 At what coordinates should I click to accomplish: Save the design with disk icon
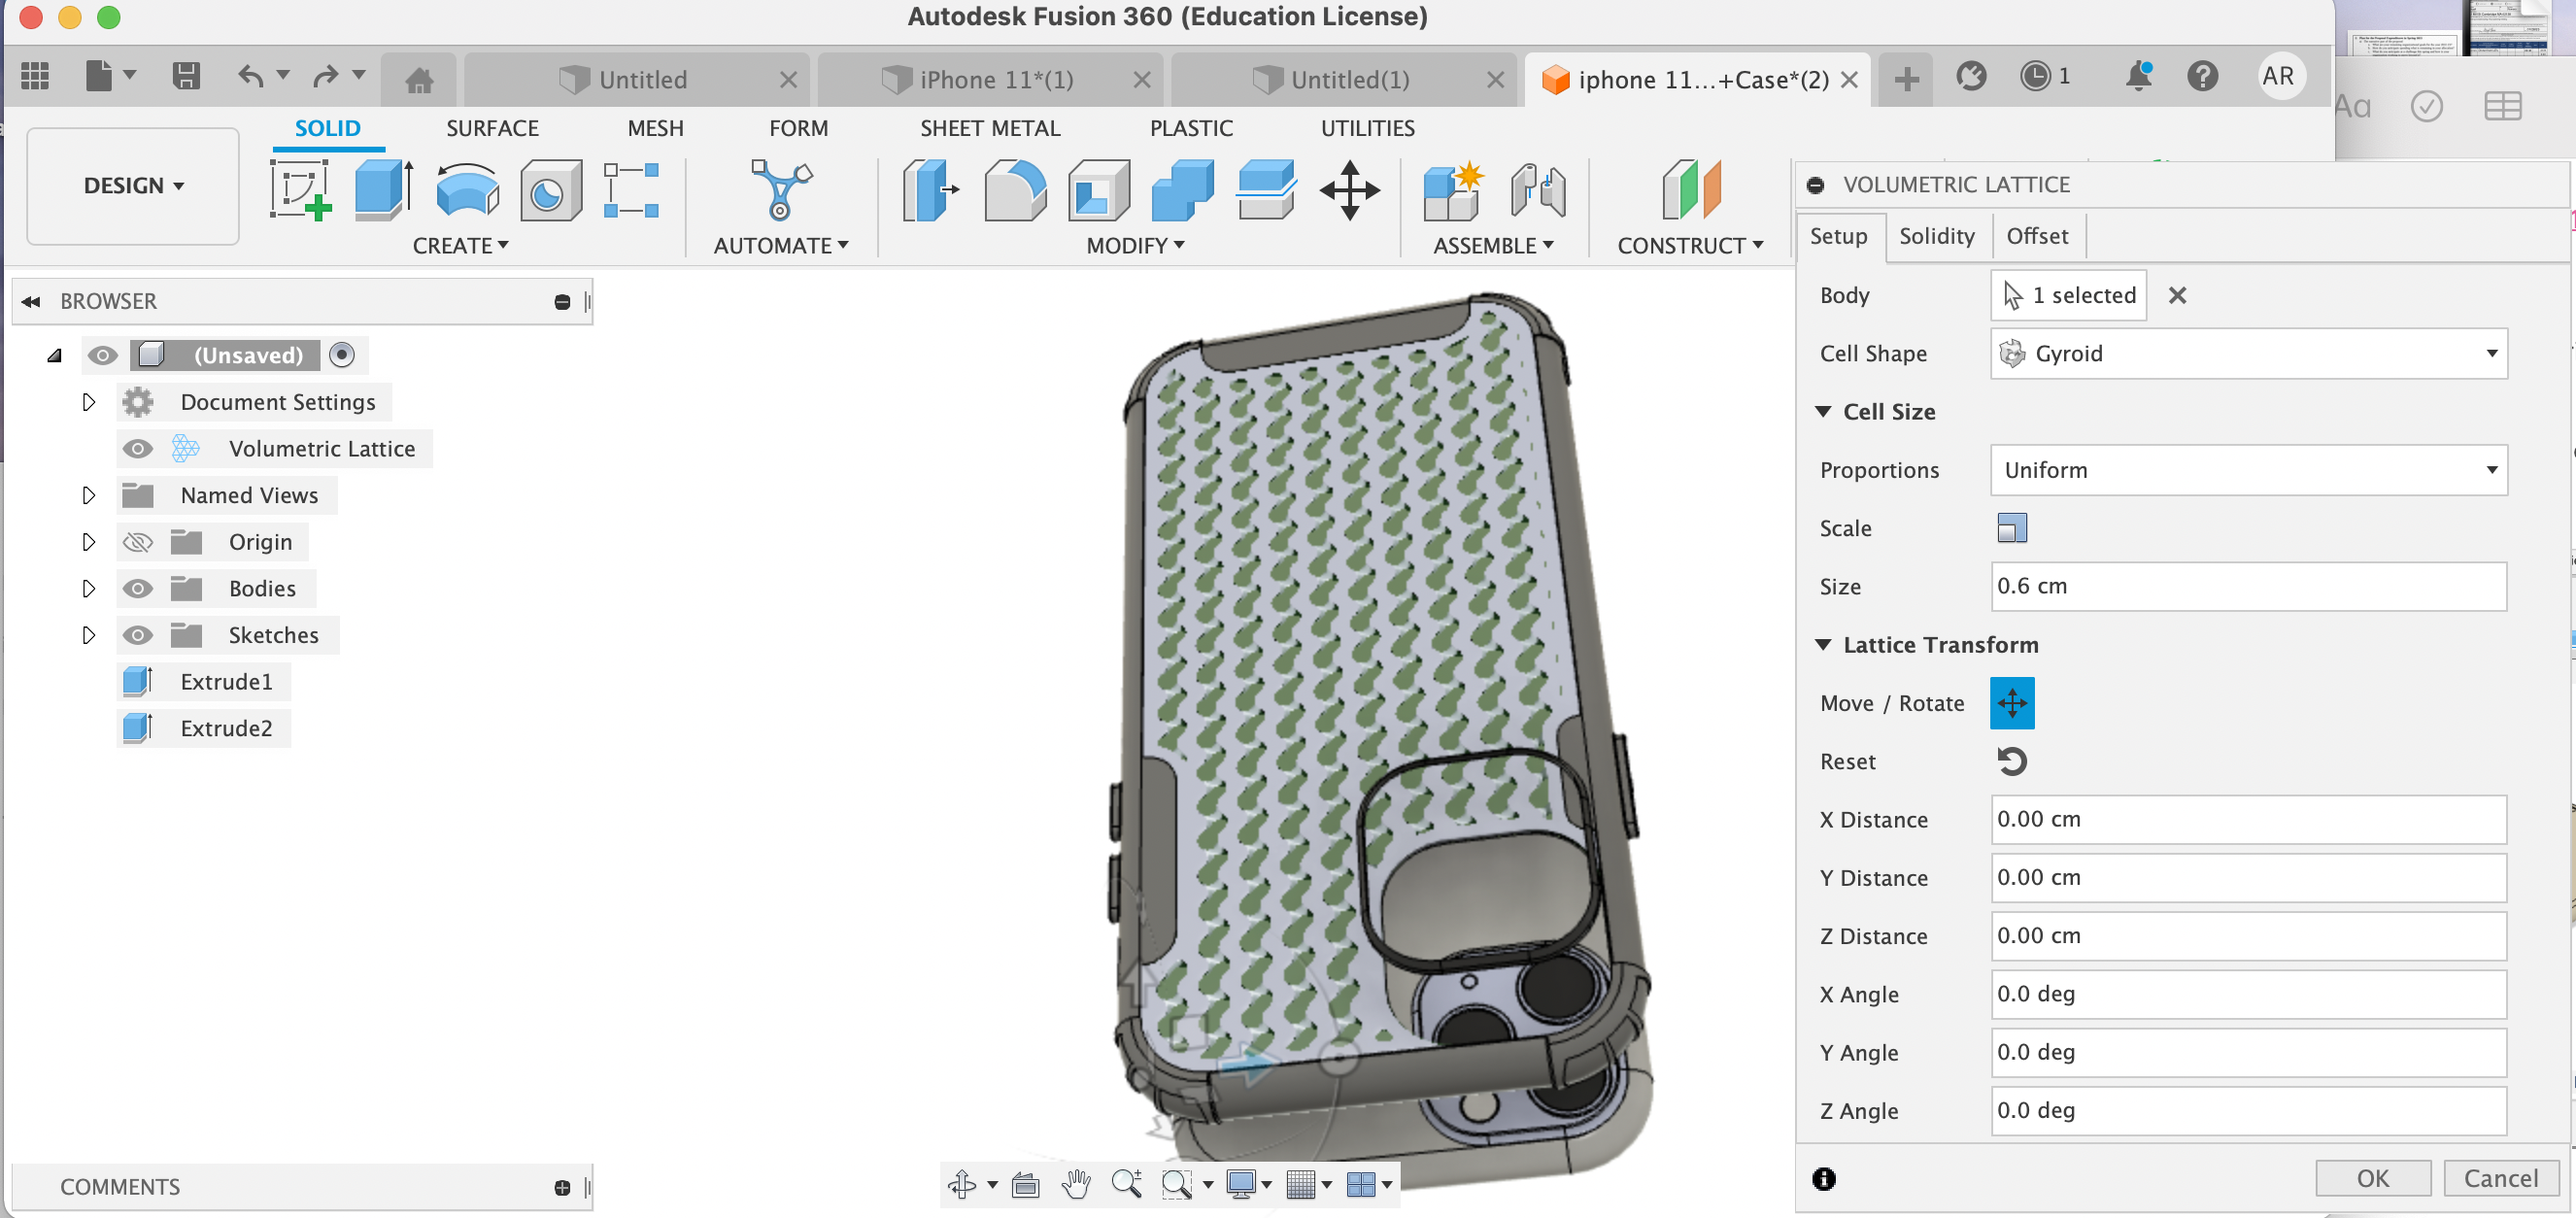click(x=187, y=76)
